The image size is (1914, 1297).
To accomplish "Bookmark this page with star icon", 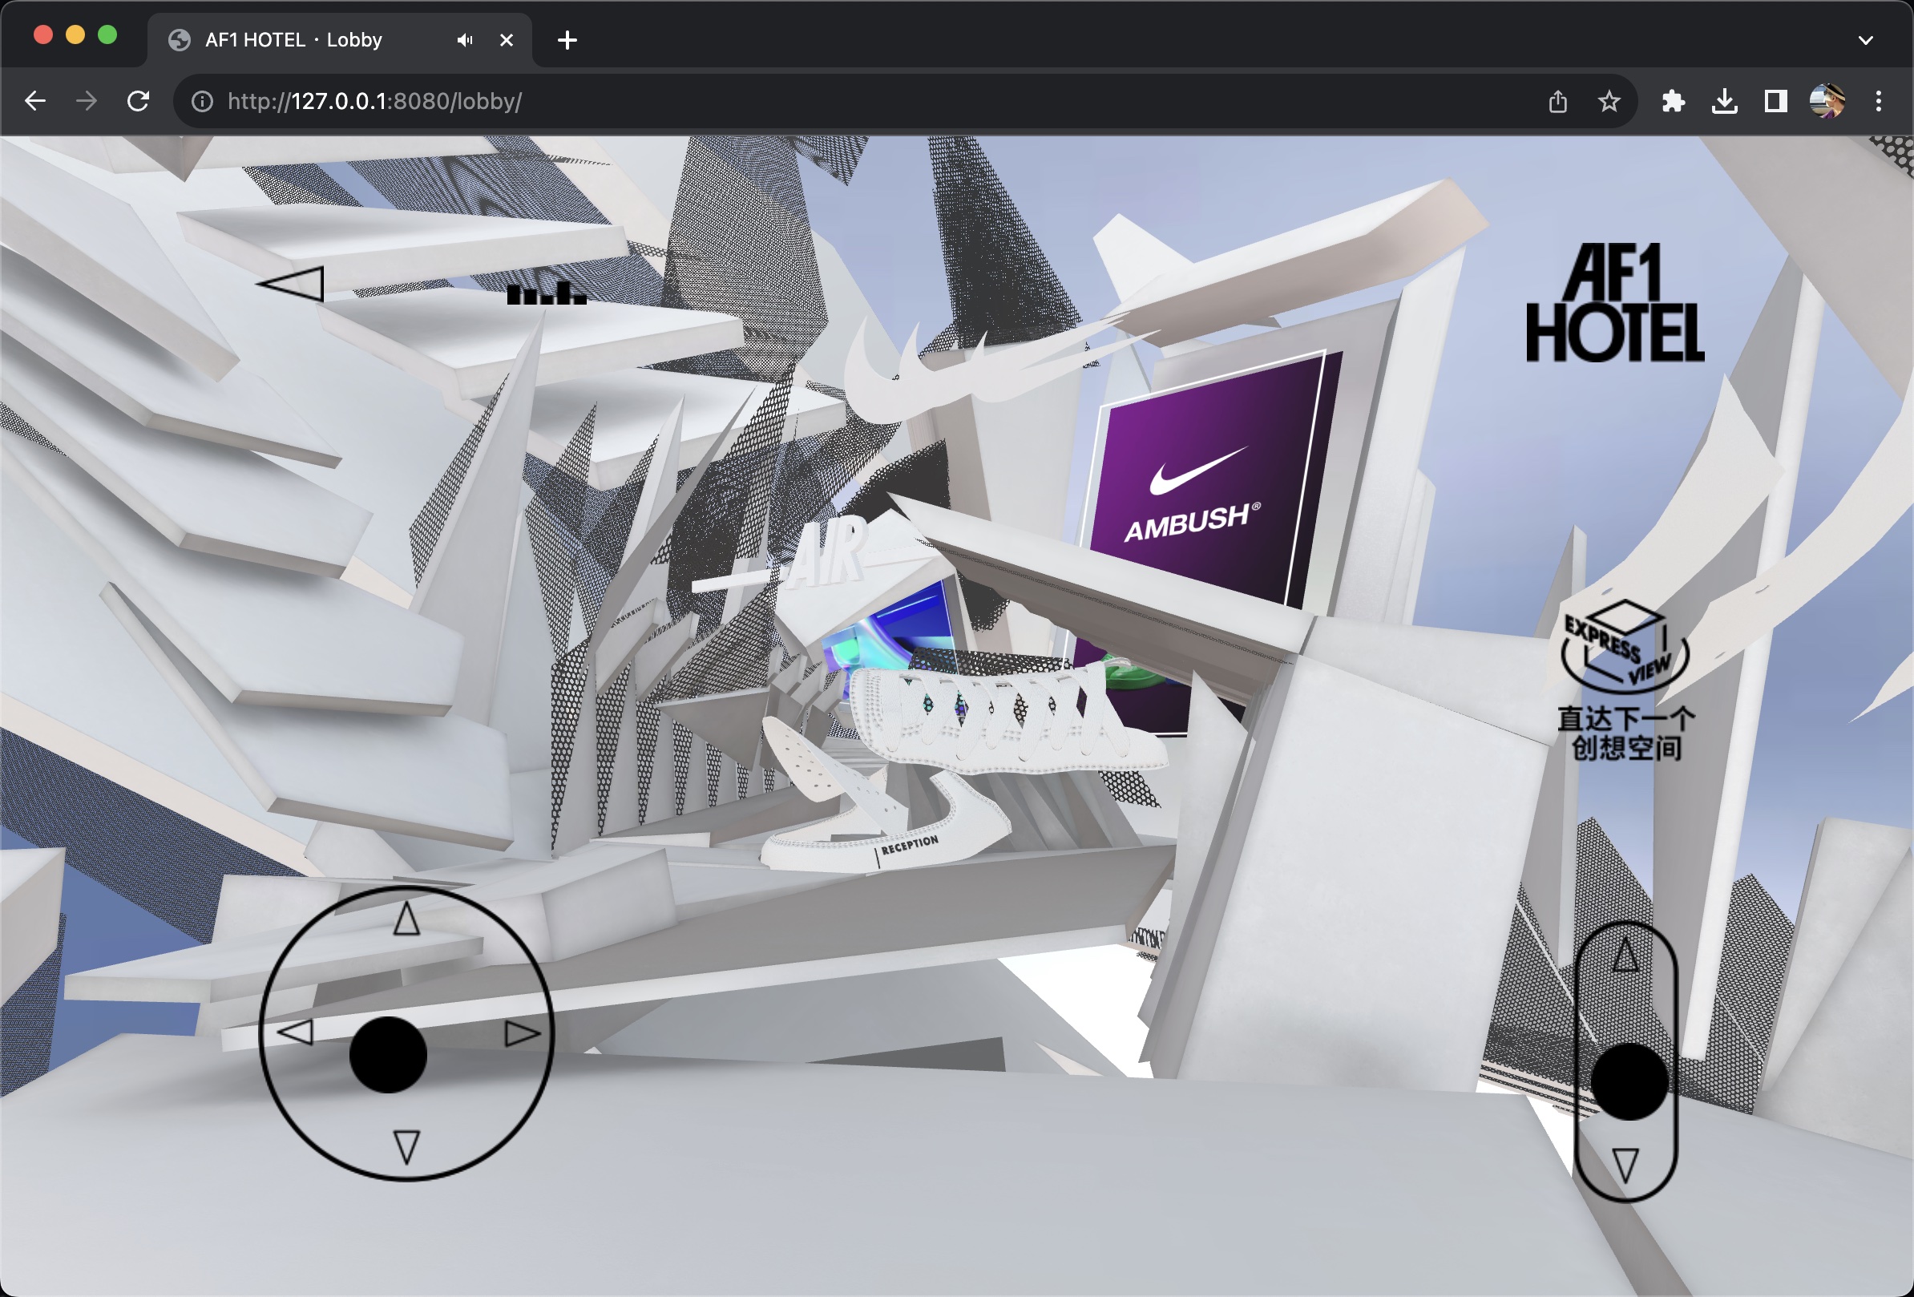I will (x=1609, y=101).
